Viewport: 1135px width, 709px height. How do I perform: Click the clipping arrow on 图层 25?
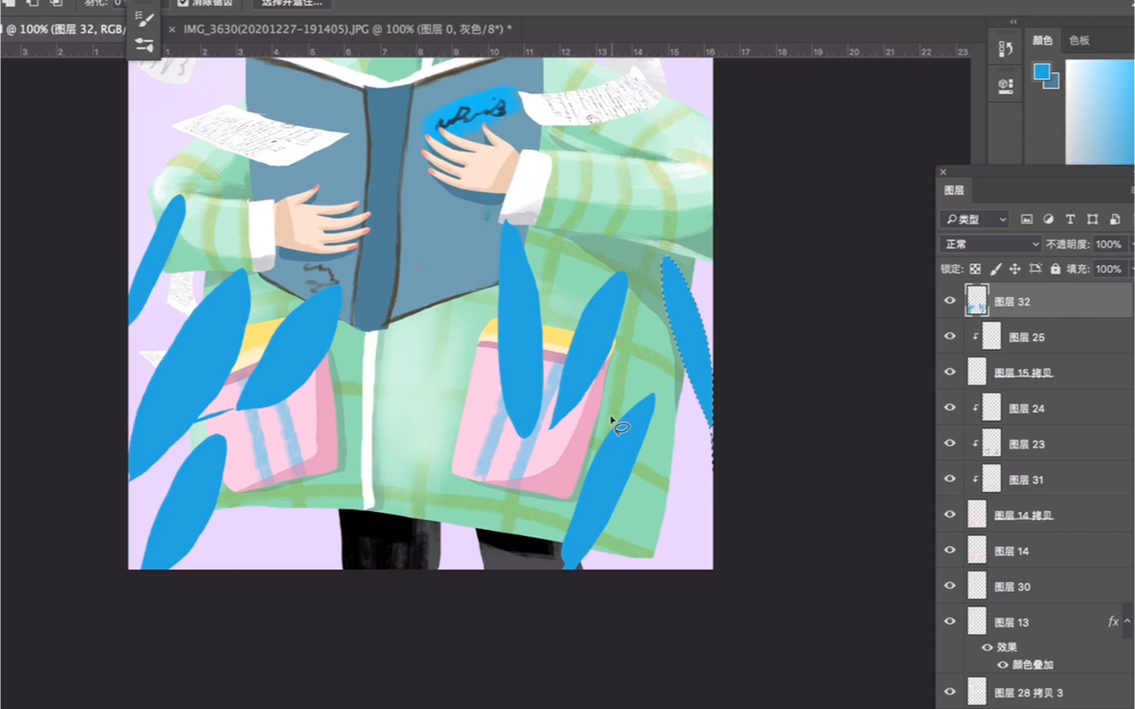[x=976, y=337]
